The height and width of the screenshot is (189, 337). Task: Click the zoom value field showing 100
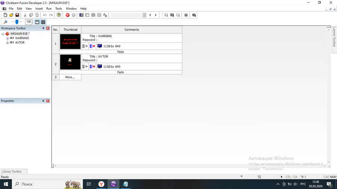coord(28,22)
